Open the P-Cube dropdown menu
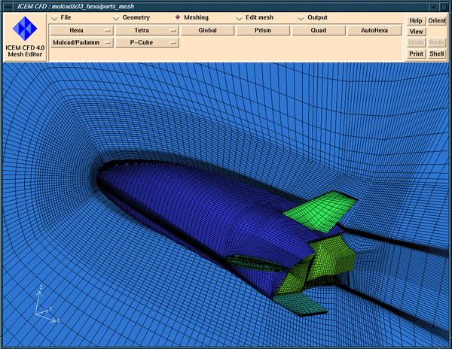 point(147,43)
